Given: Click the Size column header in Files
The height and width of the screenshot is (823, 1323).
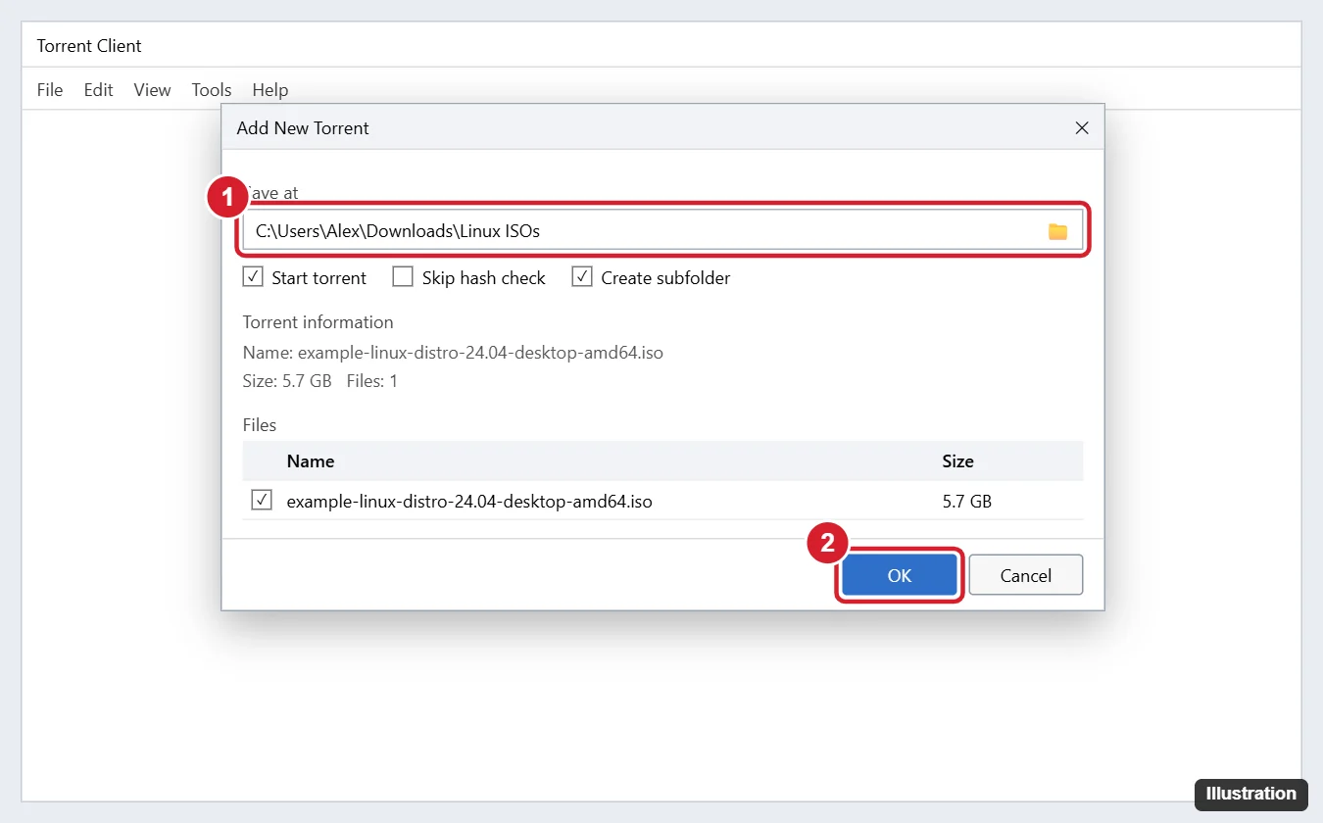Looking at the screenshot, I should (x=957, y=460).
